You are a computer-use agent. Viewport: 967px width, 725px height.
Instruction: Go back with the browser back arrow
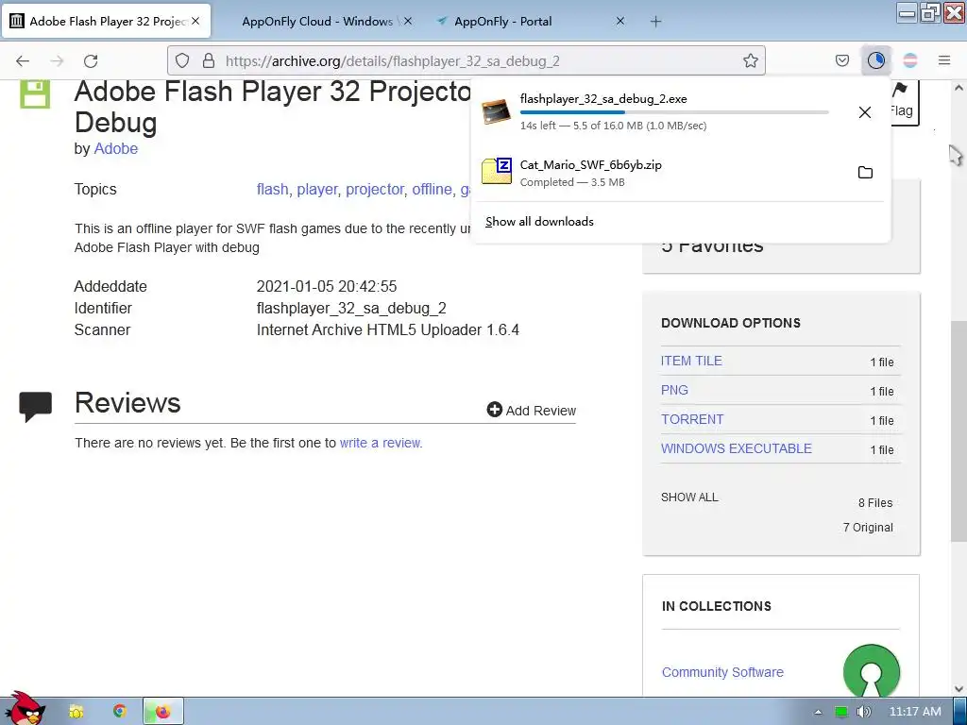coord(23,60)
